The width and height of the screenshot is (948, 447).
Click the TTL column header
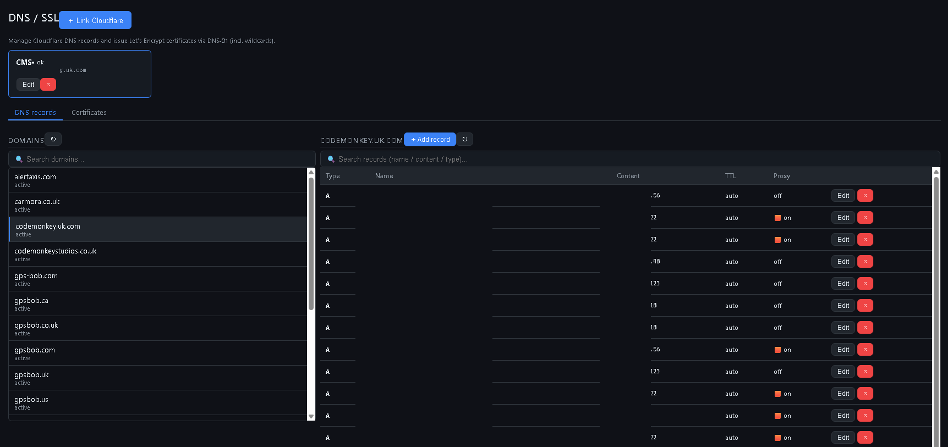[x=730, y=176]
